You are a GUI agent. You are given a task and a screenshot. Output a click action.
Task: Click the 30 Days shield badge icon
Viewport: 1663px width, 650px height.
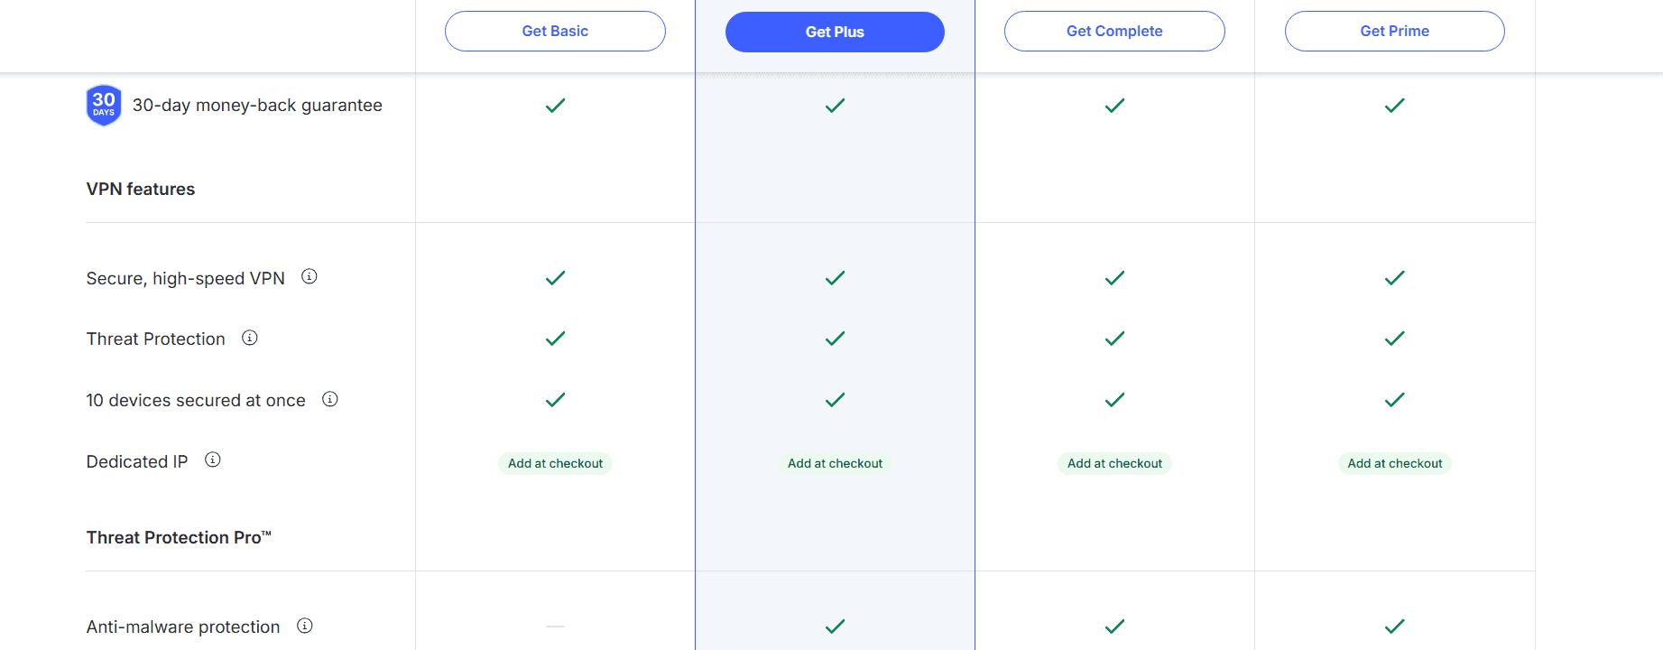(104, 105)
